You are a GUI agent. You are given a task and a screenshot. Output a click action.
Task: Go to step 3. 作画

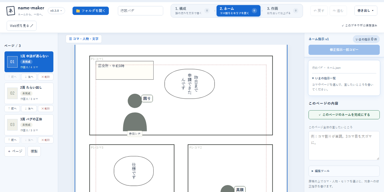tap(282, 11)
